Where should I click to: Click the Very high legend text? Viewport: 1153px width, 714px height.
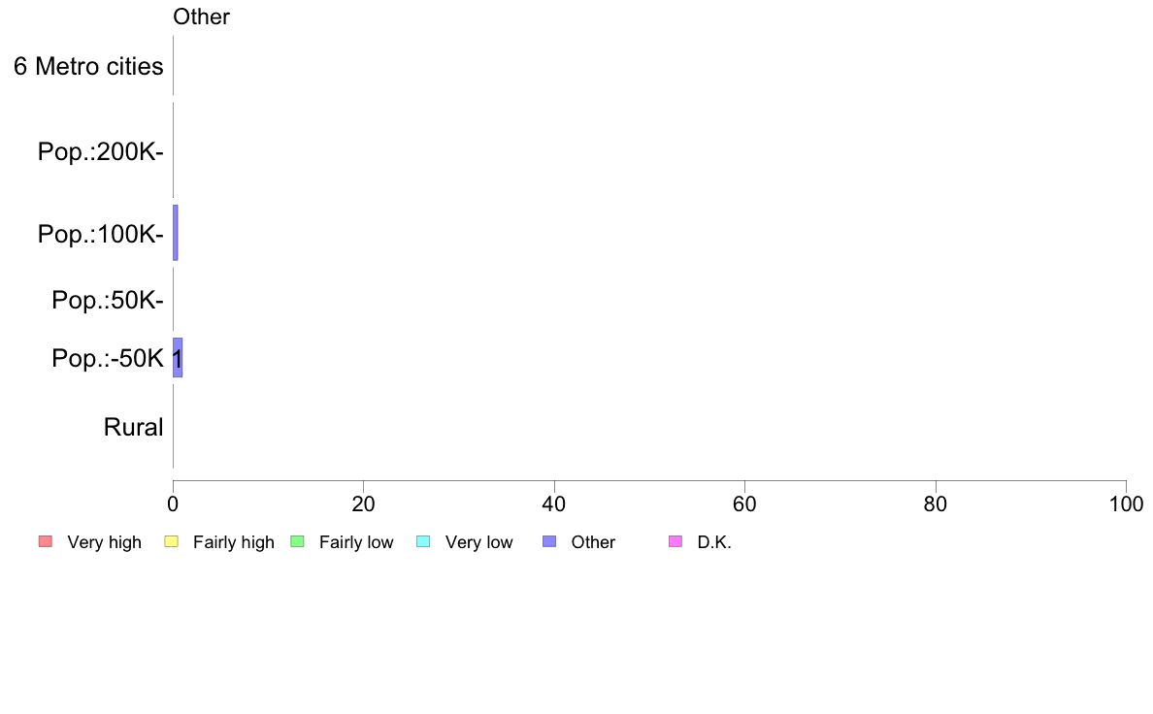tap(105, 542)
